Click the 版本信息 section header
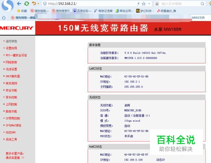The width and height of the screenshot is (211, 163). pos(146,45)
